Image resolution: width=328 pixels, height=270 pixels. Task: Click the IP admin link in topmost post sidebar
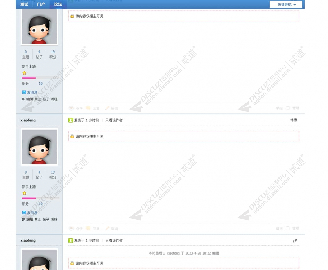[x=23, y=99]
